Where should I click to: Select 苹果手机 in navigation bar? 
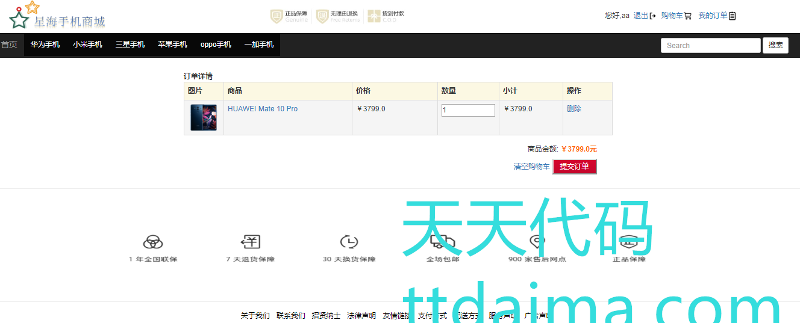[172, 45]
